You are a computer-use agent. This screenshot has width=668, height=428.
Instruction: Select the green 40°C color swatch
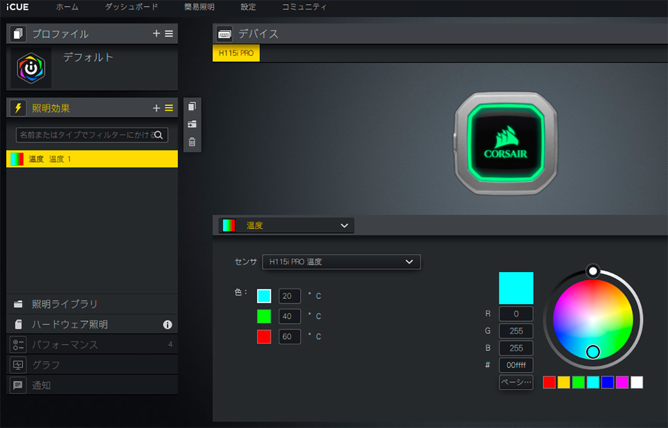(x=264, y=316)
